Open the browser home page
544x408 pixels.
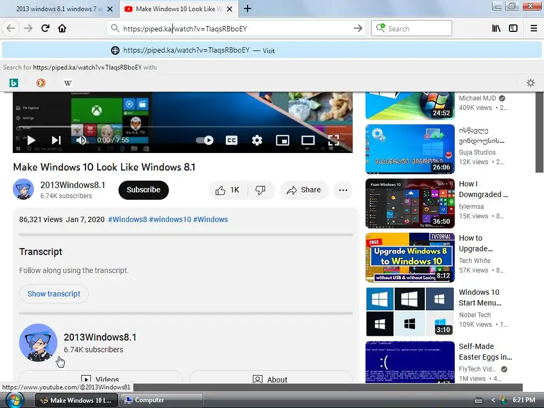(x=62, y=28)
